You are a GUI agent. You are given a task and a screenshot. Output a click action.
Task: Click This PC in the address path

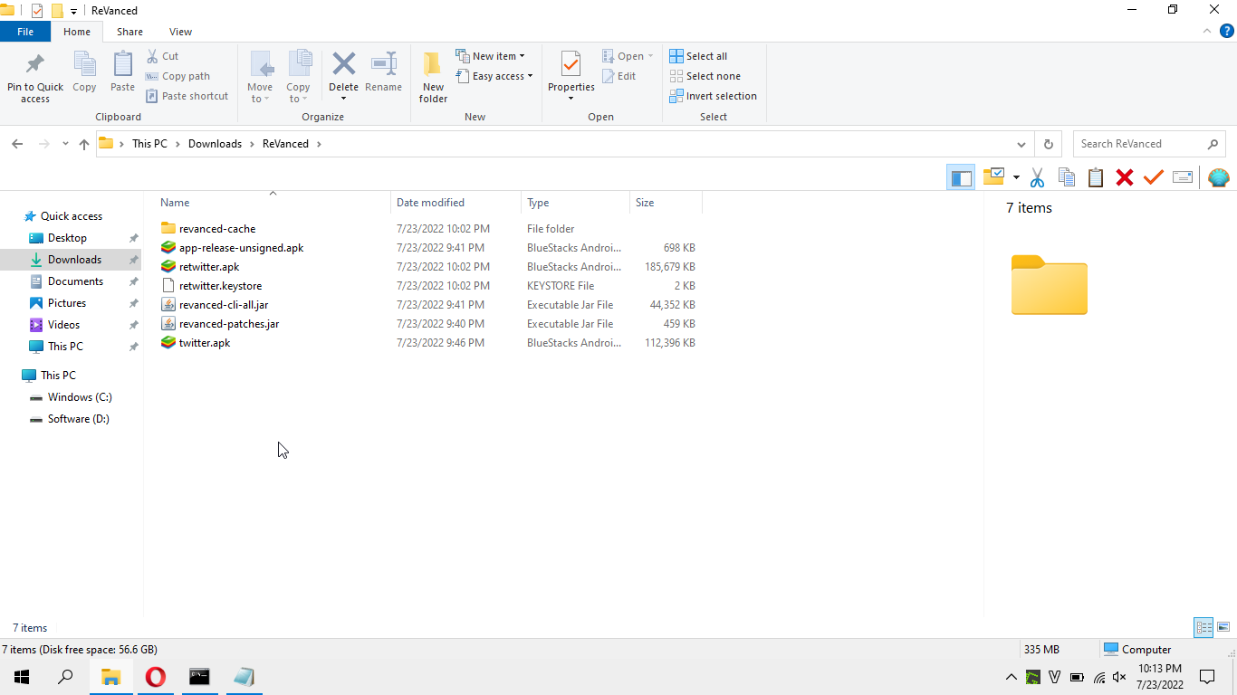pos(149,144)
